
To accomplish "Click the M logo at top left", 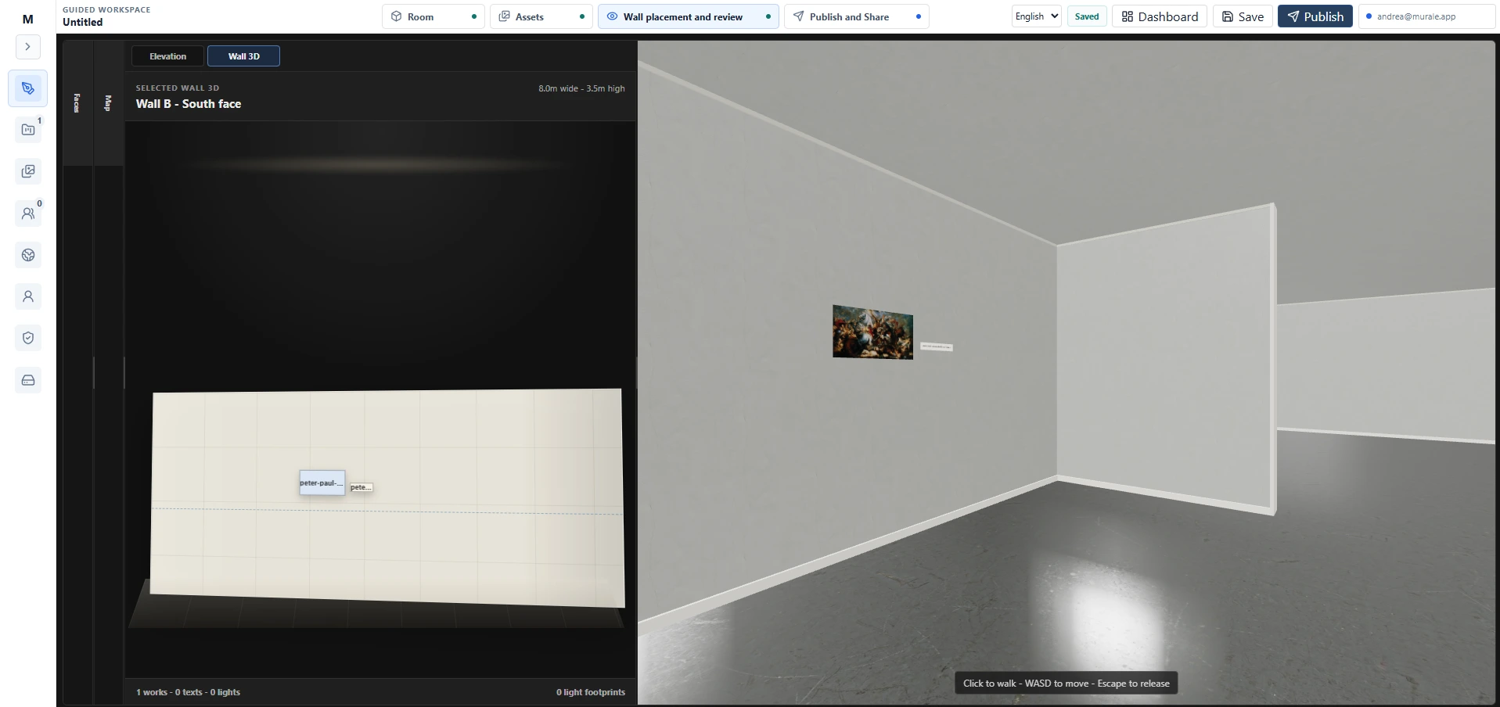I will click(x=28, y=19).
